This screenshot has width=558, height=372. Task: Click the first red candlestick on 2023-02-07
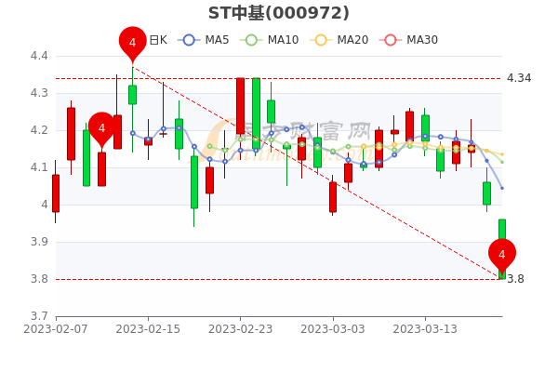(x=56, y=193)
